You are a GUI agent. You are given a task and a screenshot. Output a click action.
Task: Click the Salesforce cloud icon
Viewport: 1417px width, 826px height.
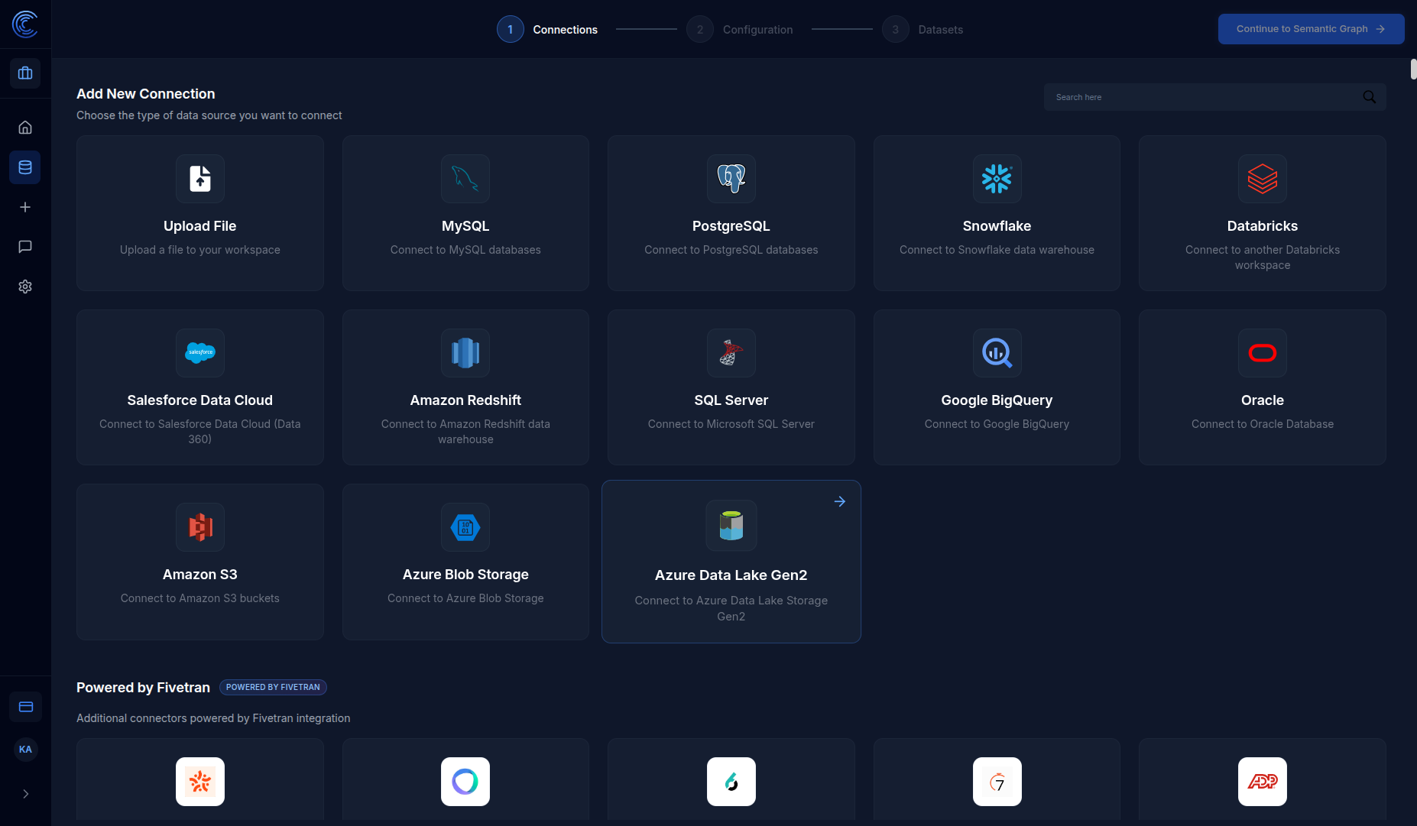(200, 353)
